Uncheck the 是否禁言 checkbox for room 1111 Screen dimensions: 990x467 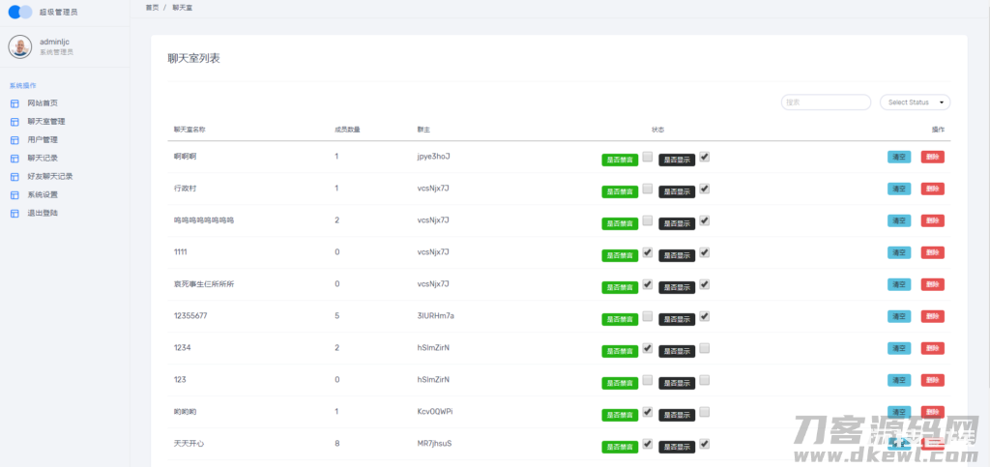(x=647, y=252)
